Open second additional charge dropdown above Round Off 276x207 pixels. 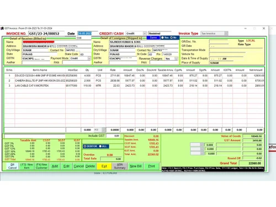202,149
